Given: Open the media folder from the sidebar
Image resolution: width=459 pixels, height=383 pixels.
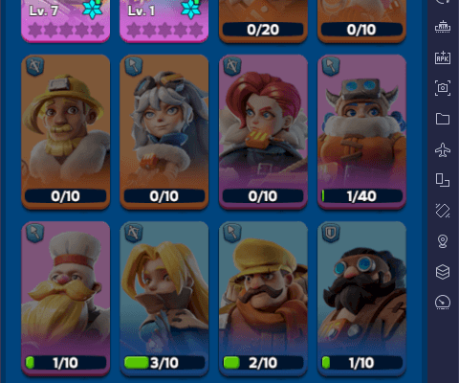Looking at the screenshot, I should click(x=443, y=119).
